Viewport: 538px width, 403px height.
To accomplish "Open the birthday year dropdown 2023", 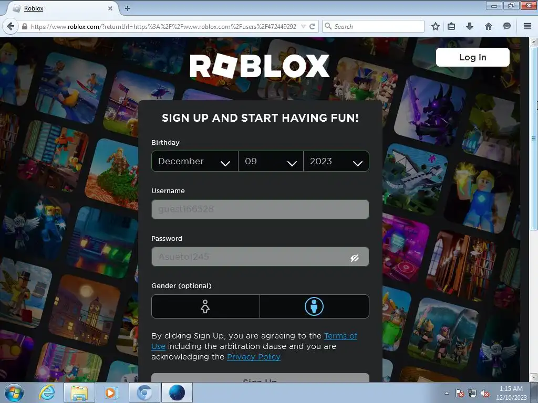I will [336, 161].
